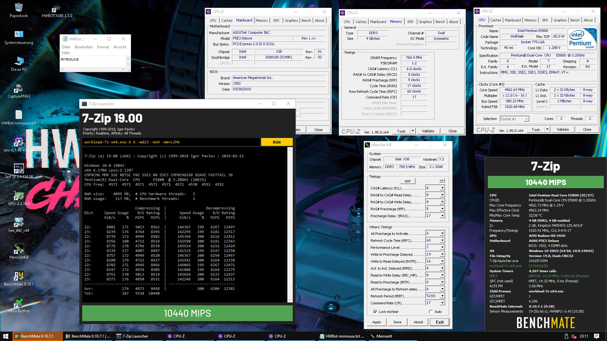Screen dimensions: 607x341
Task: Click Validate in CPU-Z Memory window
Action: pyautogui.click(x=428, y=131)
